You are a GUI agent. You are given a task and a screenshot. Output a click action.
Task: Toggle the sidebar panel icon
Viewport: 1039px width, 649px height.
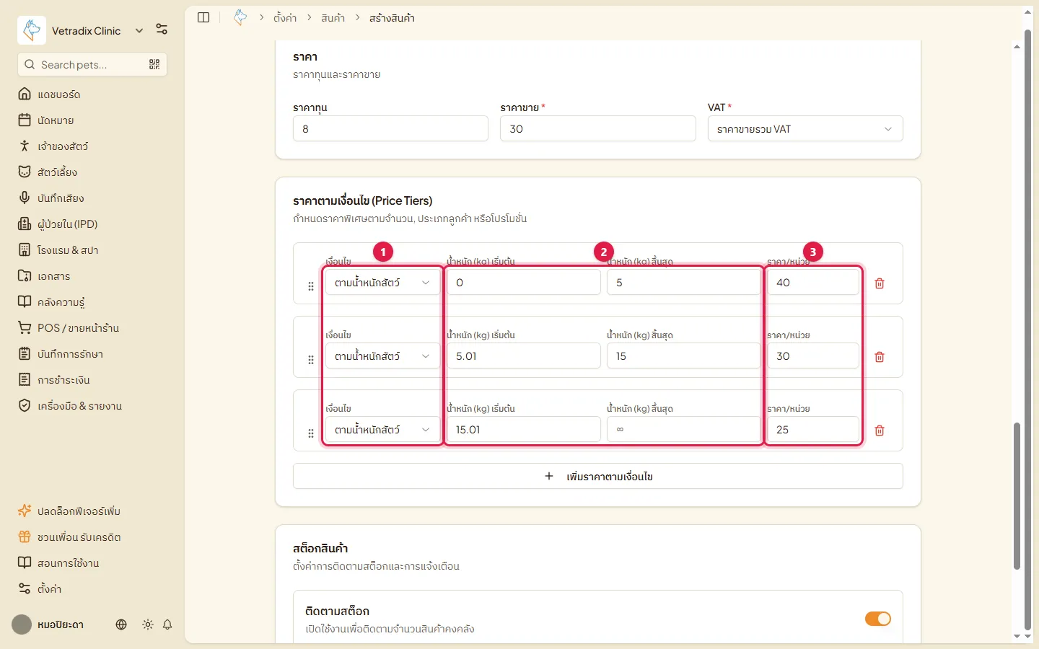pos(203,17)
